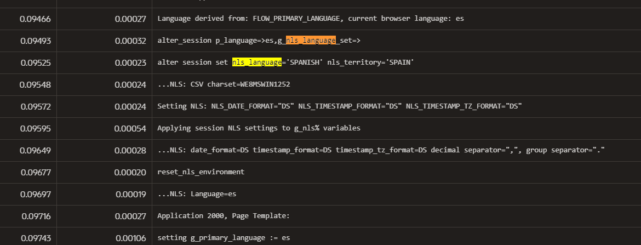Click the '...NLS: CSV charset=WE8MSWIN1252' log entry
Viewport: 641px width, 245px height.
tap(224, 84)
